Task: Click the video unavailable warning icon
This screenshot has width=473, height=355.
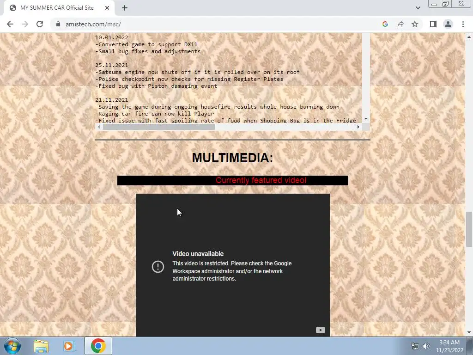Action: 158,267
